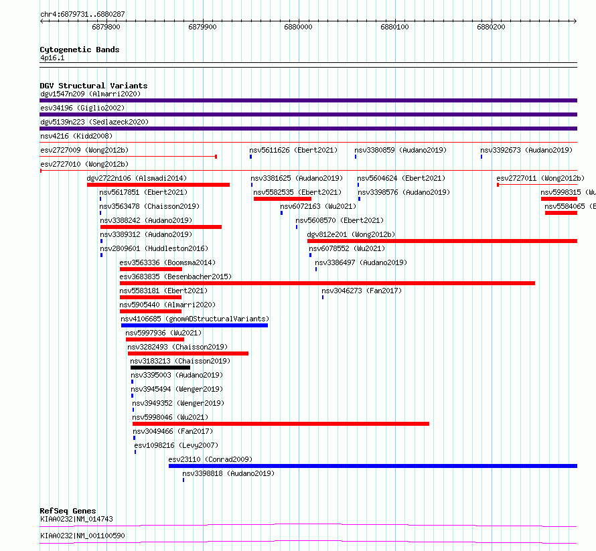The width and height of the screenshot is (596, 551).
Task: Click the 6880000 ruler position
Action: coord(299,27)
